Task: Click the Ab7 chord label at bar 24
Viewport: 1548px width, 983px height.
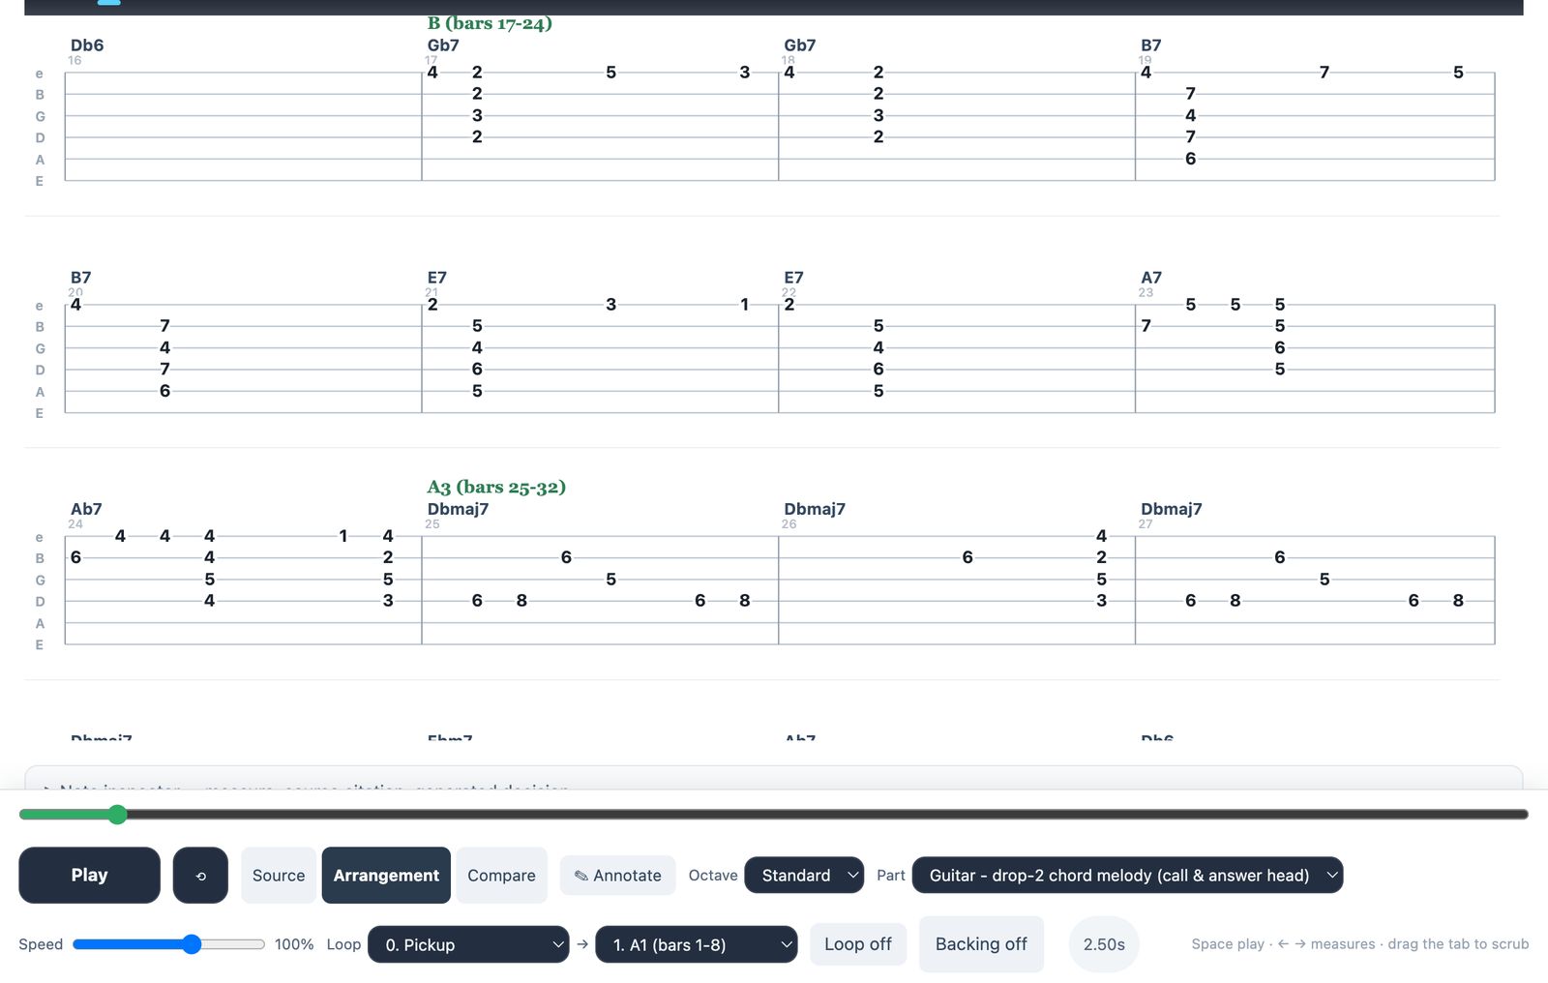Action: 86,509
